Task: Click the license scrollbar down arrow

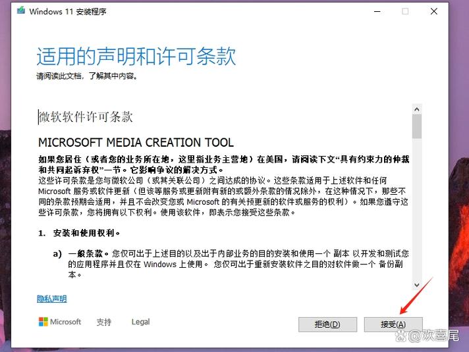Action: point(417,285)
